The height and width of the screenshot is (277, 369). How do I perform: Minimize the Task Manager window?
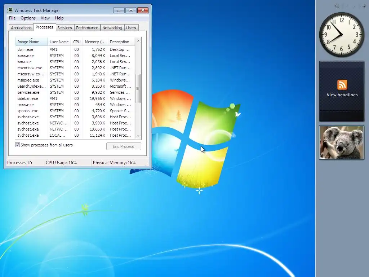tap(119, 10)
